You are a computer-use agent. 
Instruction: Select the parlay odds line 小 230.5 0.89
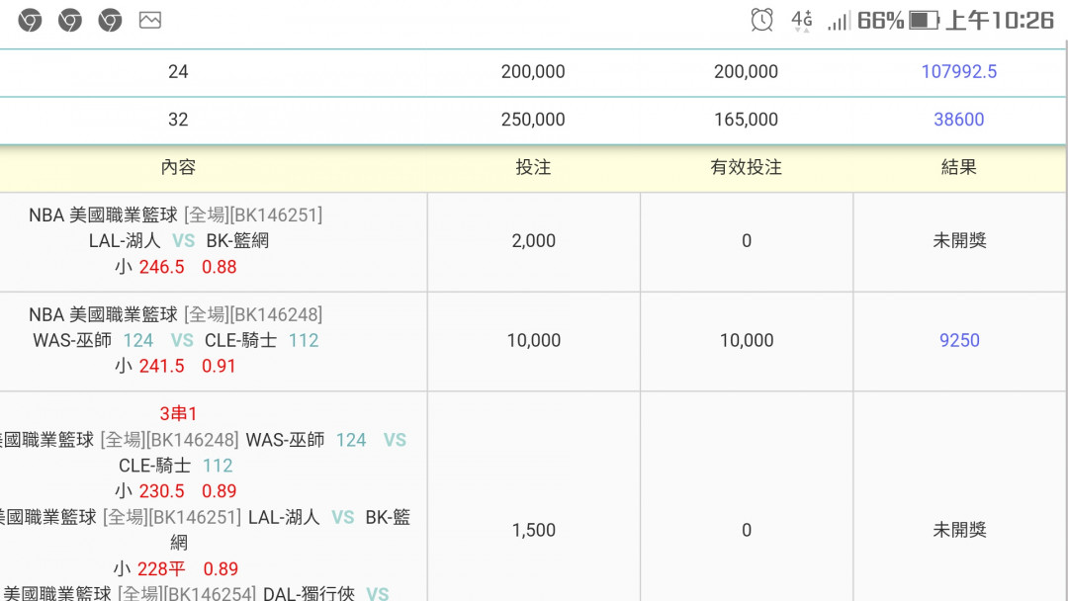[176, 491]
